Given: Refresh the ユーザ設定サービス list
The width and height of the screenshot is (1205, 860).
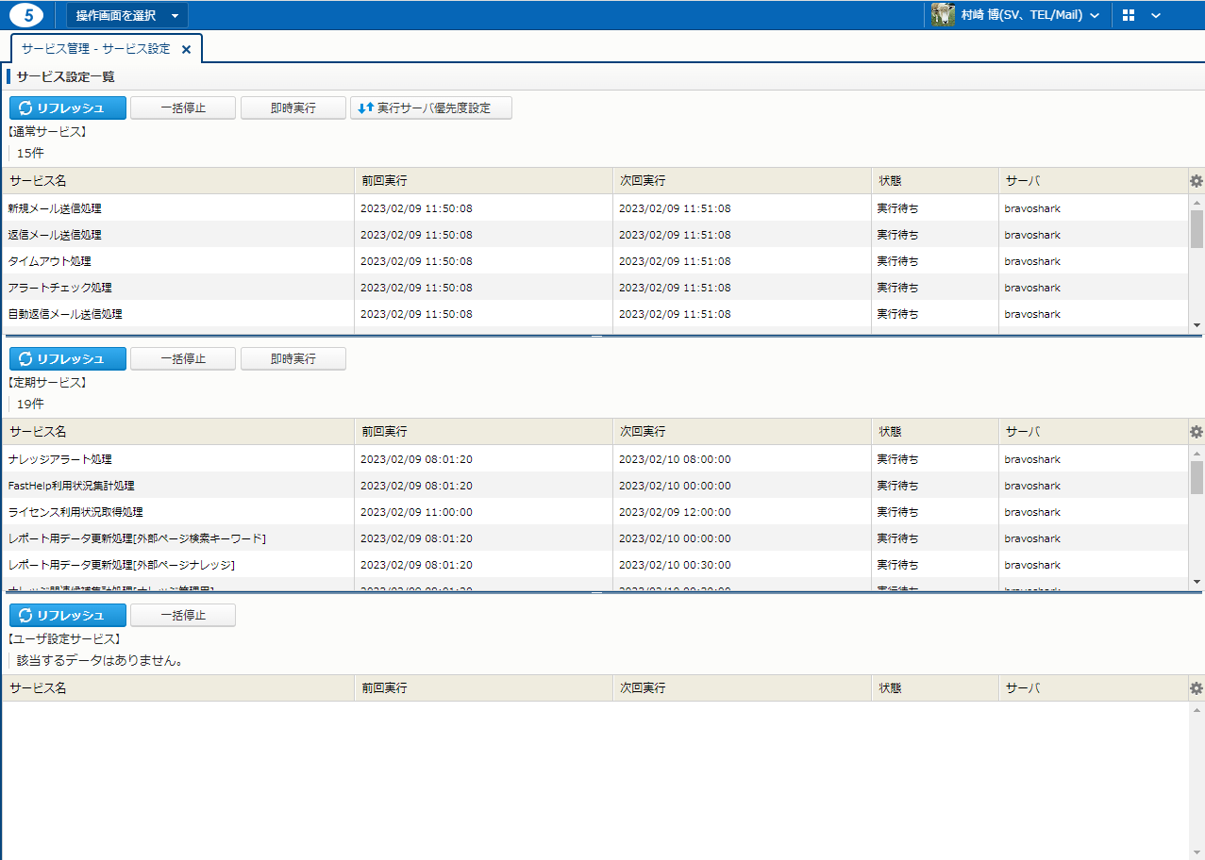Looking at the screenshot, I should pyautogui.click(x=68, y=616).
